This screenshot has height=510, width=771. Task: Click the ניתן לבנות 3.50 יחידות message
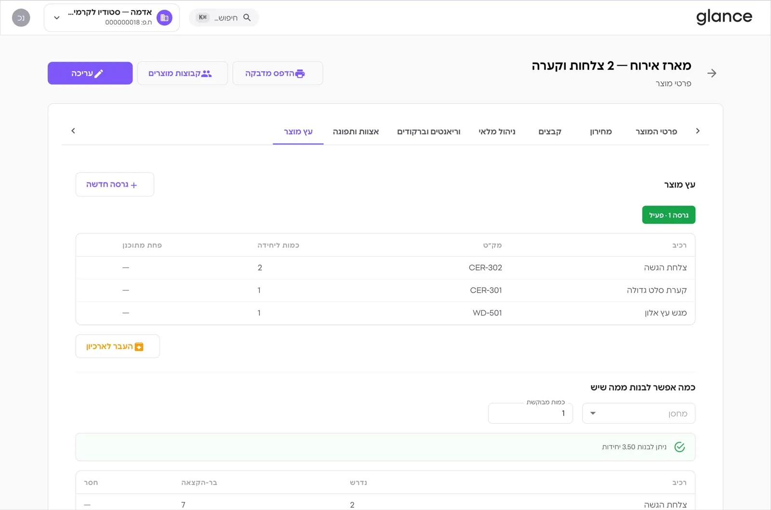coord(634,447)
